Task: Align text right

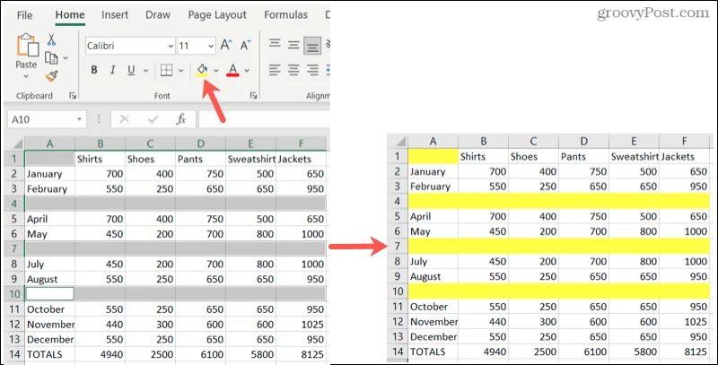Action: (312, 70)
